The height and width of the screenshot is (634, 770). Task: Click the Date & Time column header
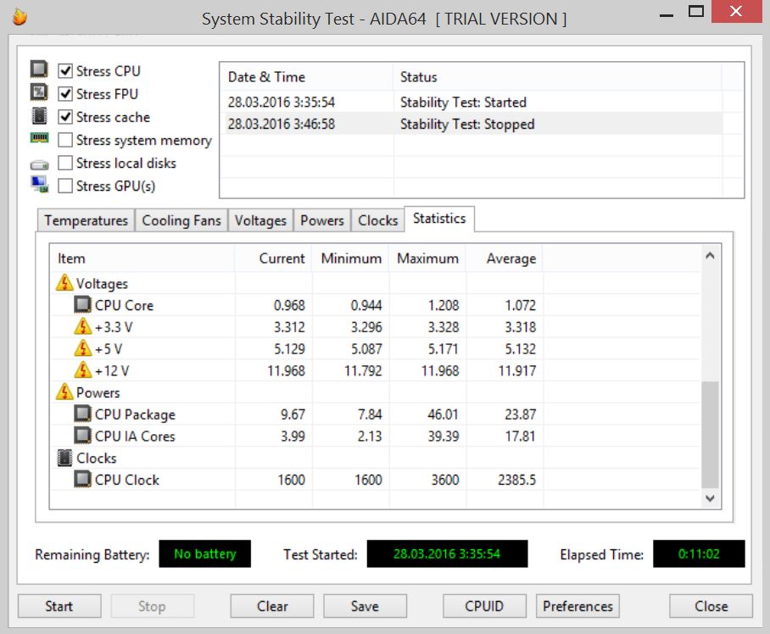[306, 77]
